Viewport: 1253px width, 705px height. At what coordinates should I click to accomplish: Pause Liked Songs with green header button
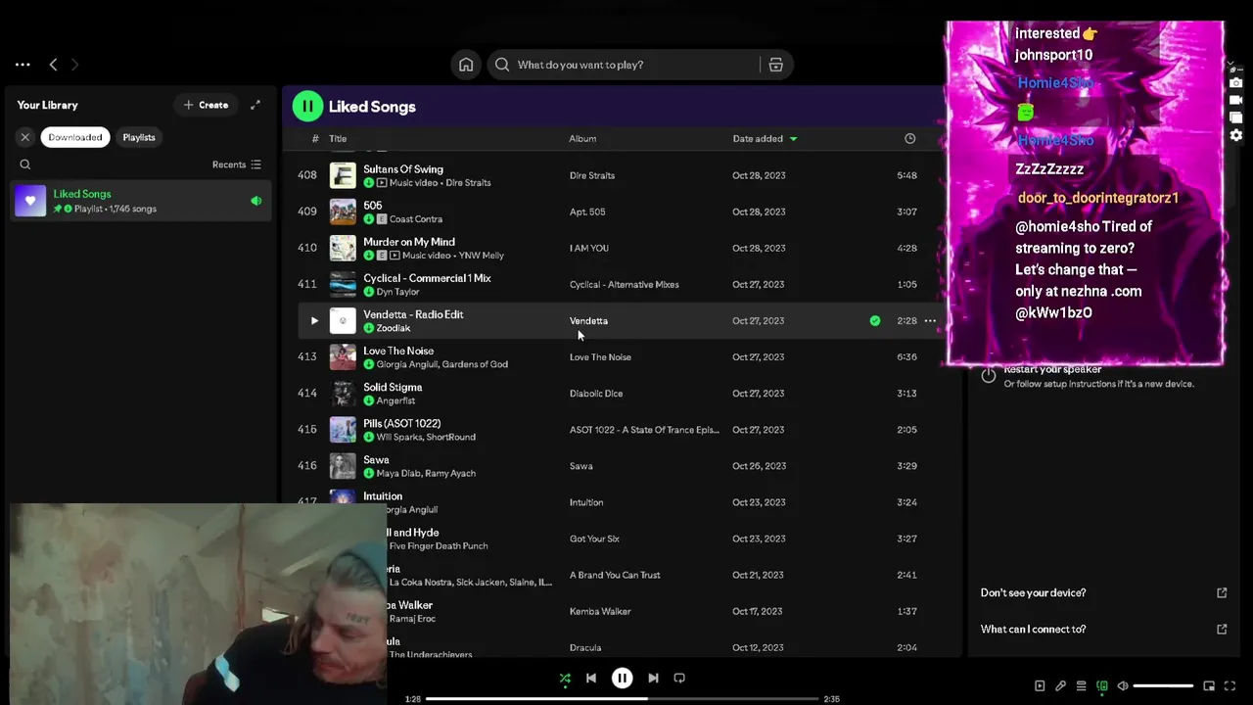307,106
